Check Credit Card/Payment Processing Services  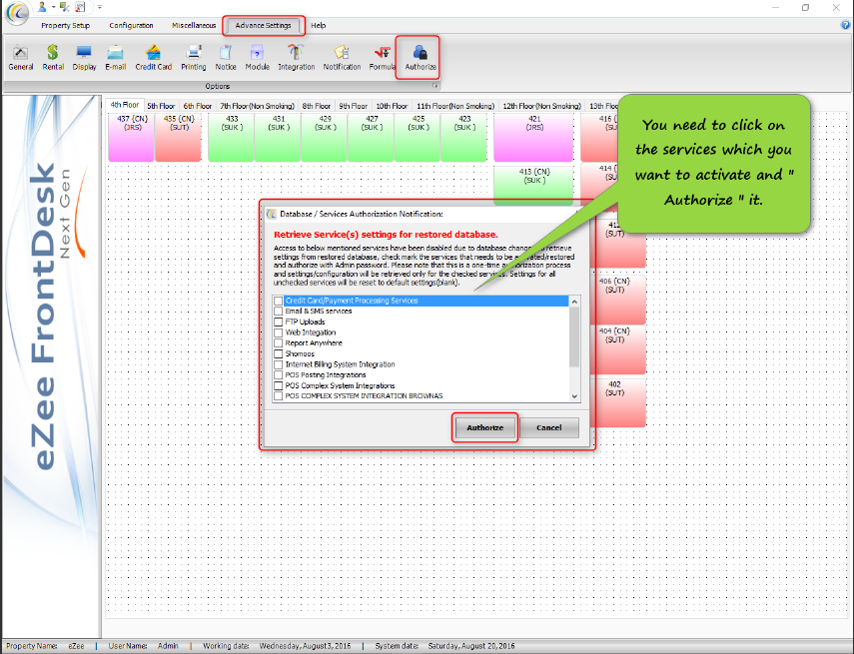tap(279, 301)
